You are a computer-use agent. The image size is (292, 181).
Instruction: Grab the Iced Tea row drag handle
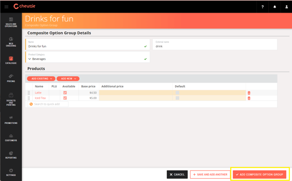point(29,98)
